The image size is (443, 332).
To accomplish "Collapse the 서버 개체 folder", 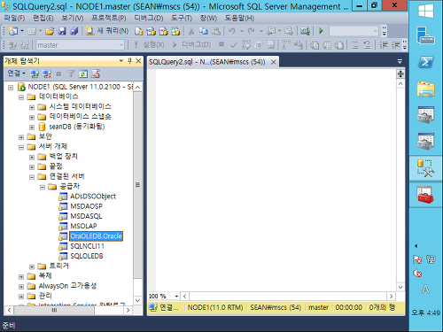I will click(21, 147).
